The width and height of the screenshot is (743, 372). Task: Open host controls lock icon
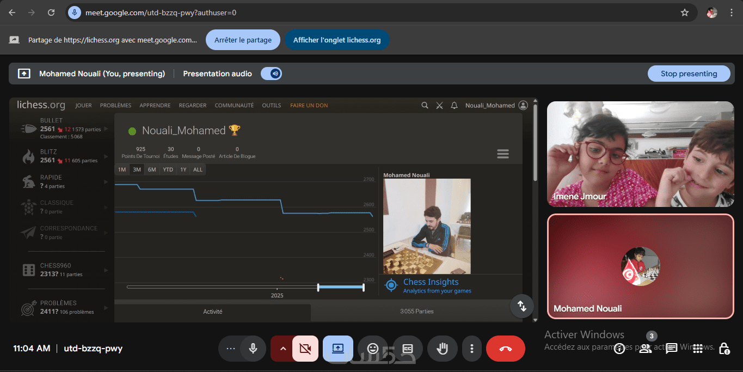[724, 349]
